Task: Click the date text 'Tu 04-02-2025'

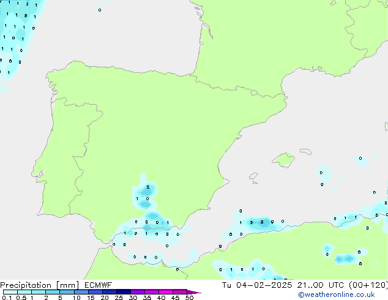Action: tap(257, 285)
